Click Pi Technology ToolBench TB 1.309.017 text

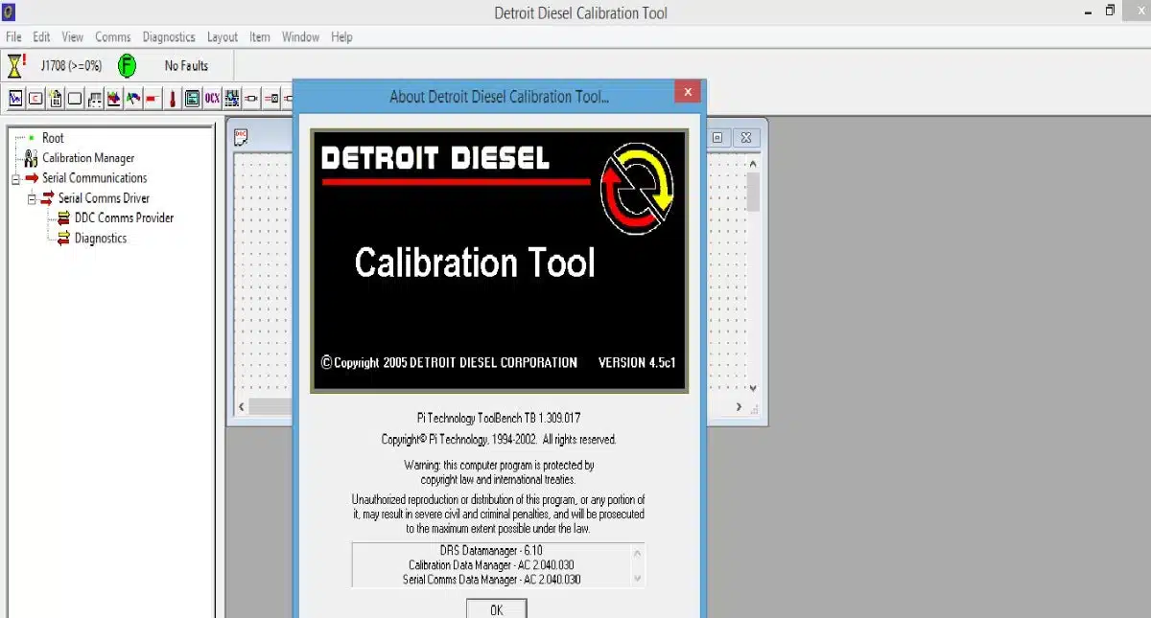pos(498,418)
